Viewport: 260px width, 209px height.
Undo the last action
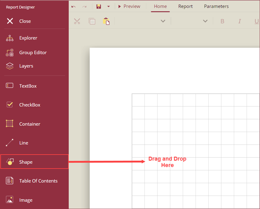pyautogui.click(x=74, y=7)
